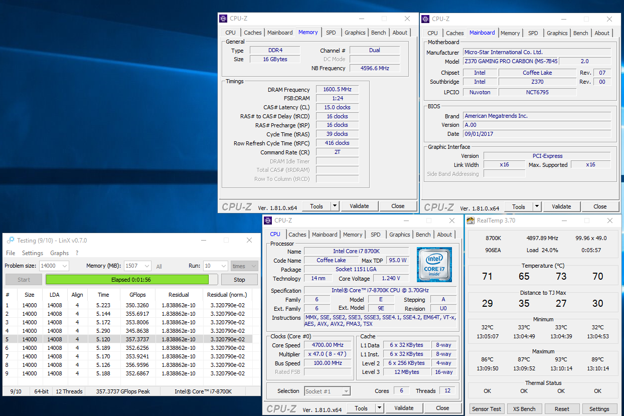Click the LinX app icon in title bar
Image resolution: width=624 pixels, height=416 pixels.
pos(11,241)
